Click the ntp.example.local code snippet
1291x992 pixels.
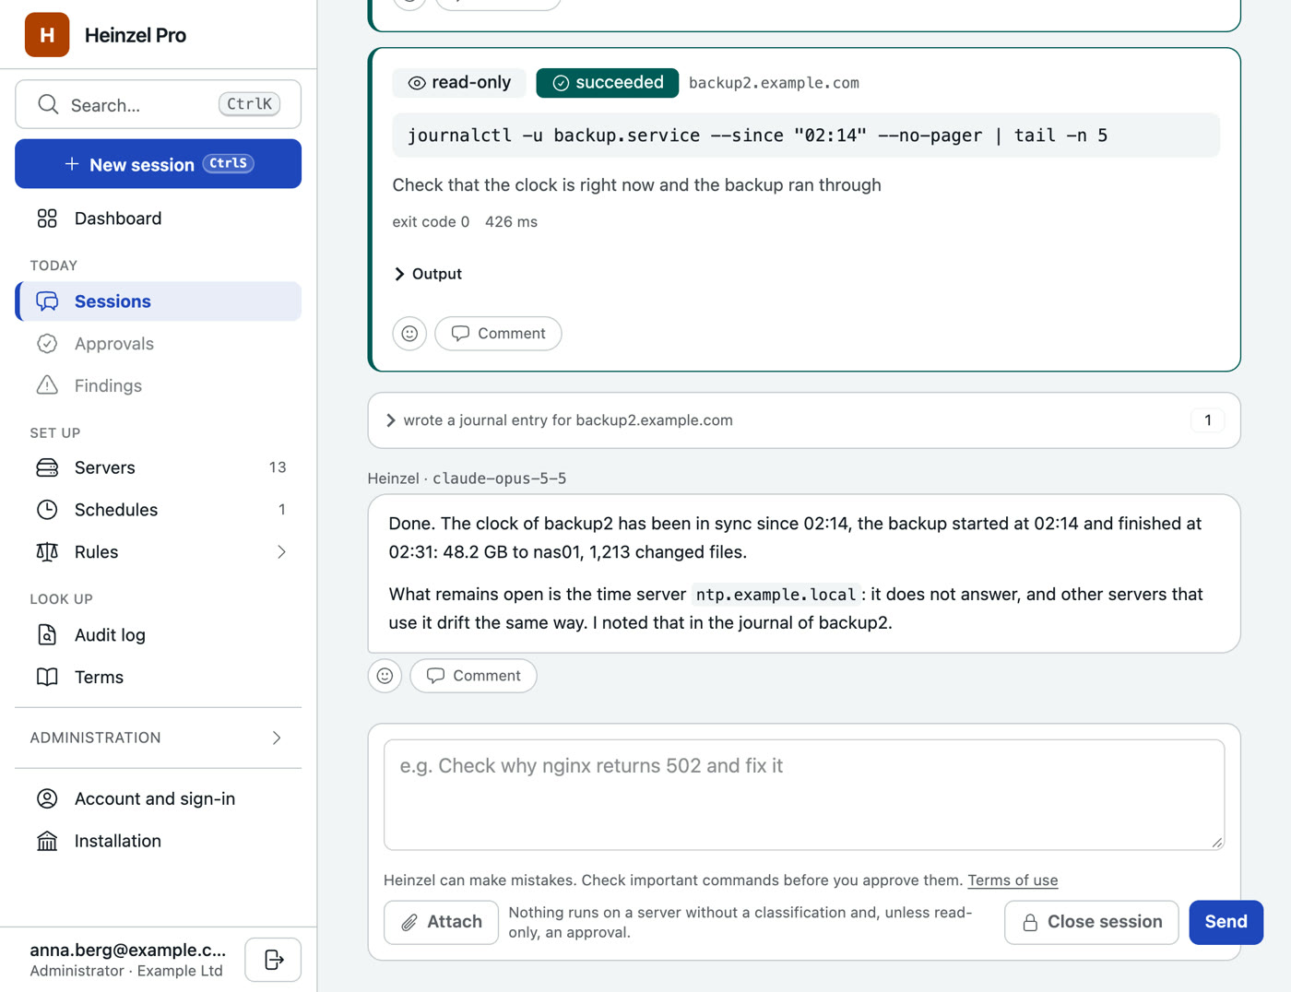[x=776, y=595]
